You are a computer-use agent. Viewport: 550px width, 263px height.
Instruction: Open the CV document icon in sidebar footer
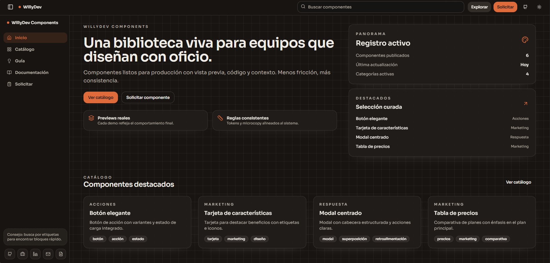click(x=61, y=254)
